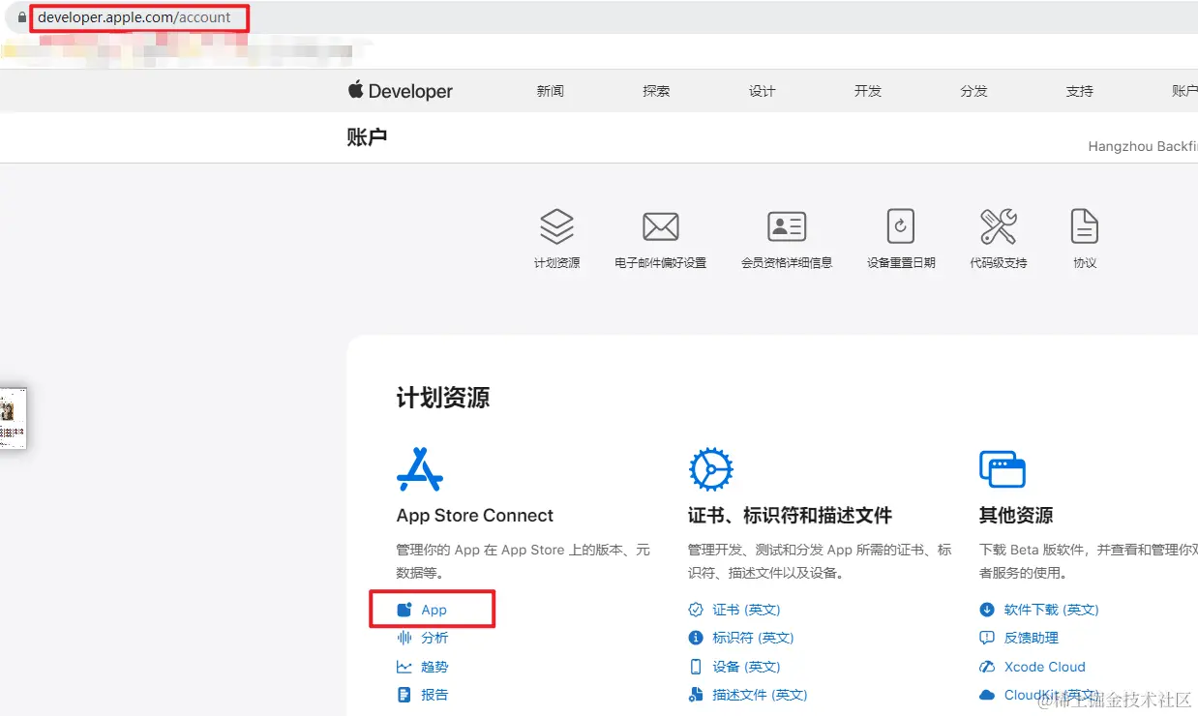Open the 设备 (英文) link
Screen dimensions: 1198x716
pyautogui.click(x=746, y=667)
